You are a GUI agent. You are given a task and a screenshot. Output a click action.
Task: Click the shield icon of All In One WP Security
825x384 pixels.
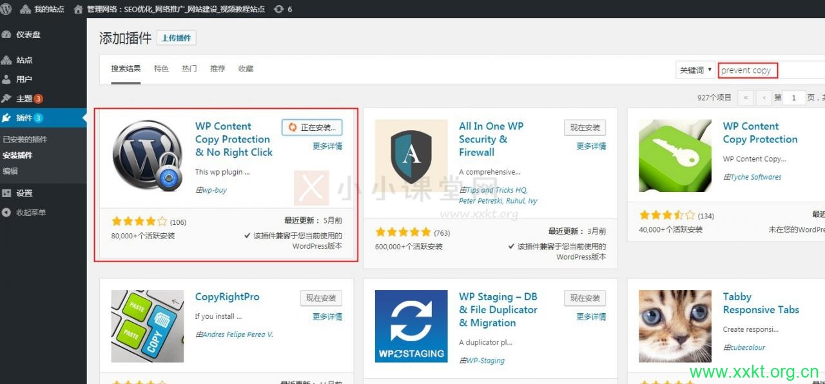coord(411,155)
